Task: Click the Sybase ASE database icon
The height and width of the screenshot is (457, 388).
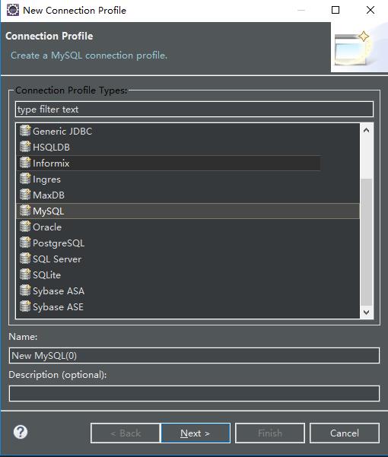Action: pos(25,306)
